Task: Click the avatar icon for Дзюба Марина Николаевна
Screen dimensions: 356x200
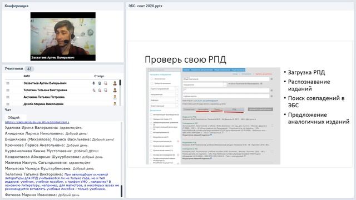Action: [x=115, y=104]
